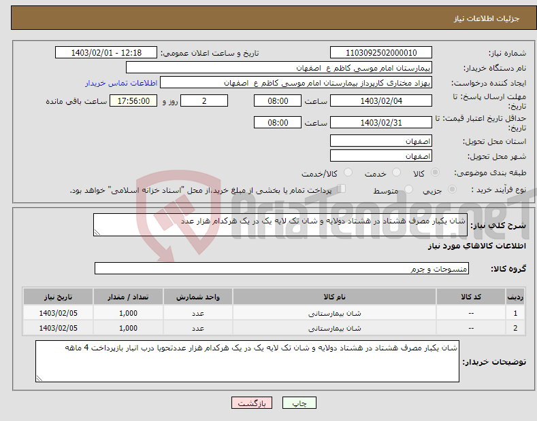Click date 1403/02/05 in row 2
The width and height of the screenshot is (537, 421).
coord(59,328)
